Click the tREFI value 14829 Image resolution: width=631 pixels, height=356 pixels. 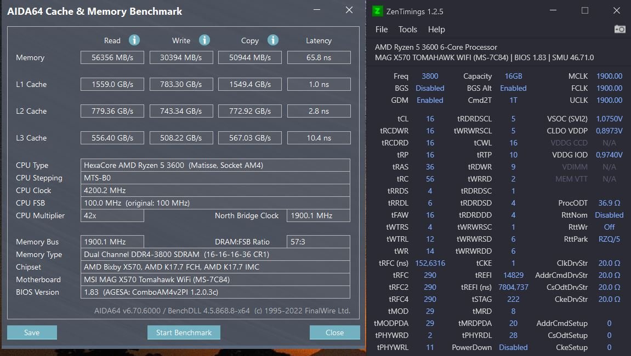coord(513,275)
